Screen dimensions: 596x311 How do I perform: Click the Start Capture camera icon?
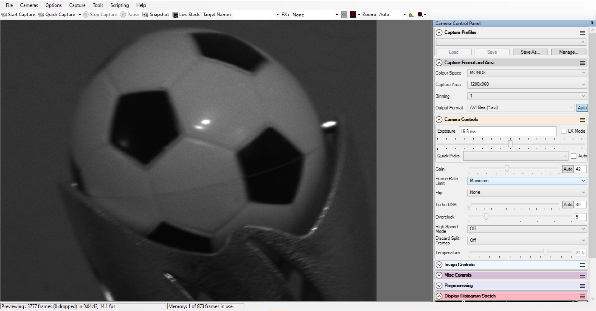click(x=4, y=15)
